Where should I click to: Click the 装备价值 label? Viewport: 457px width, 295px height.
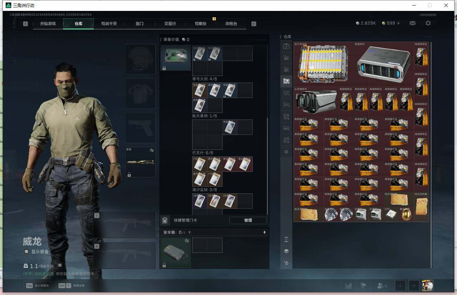171,39
